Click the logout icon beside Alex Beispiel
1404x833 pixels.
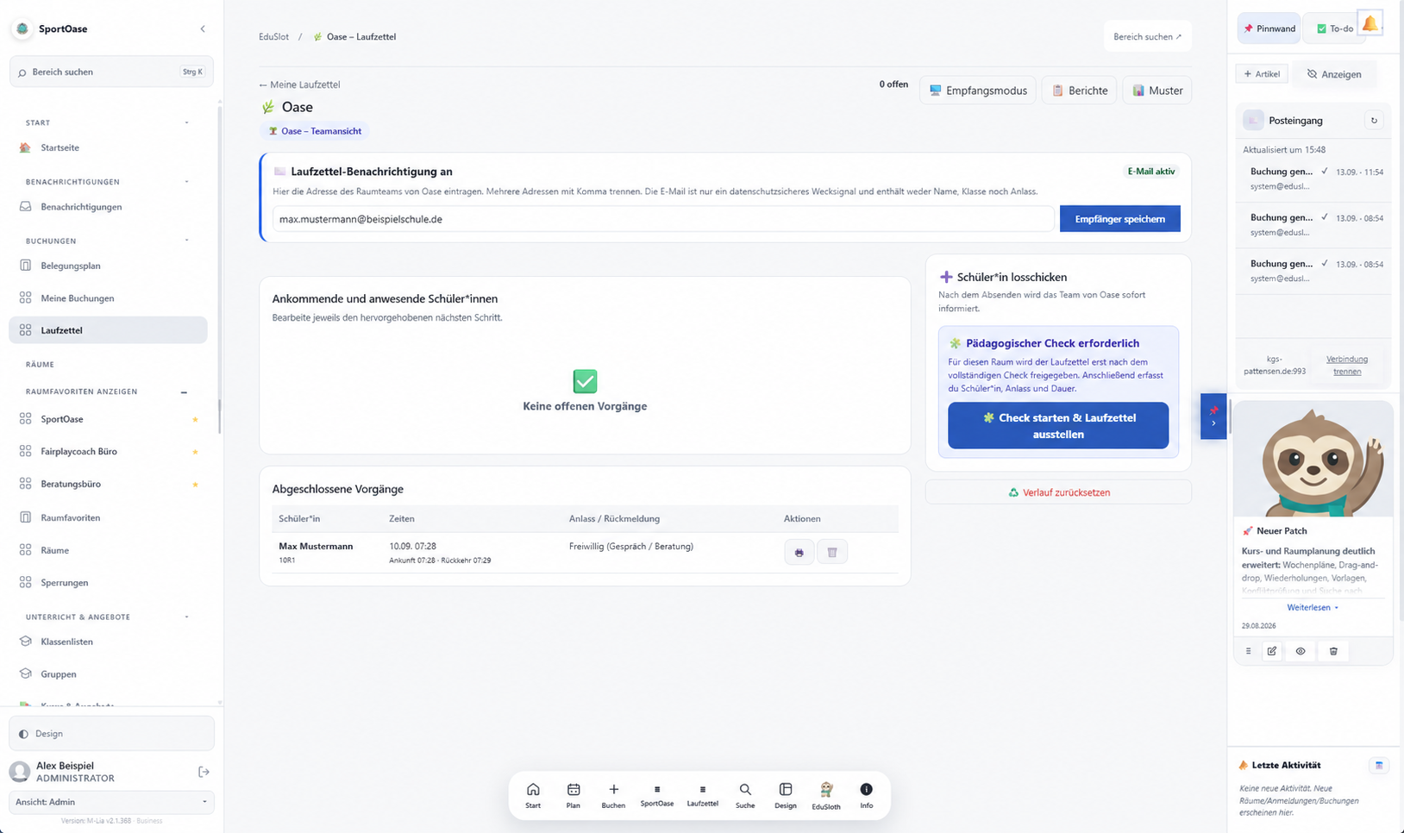coord(204,772)
